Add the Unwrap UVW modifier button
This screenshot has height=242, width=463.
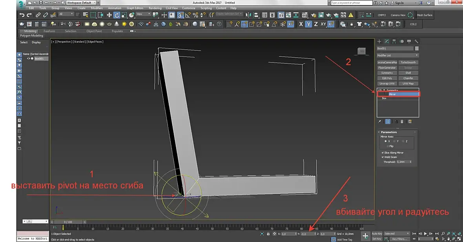click(x=387, y=84)
